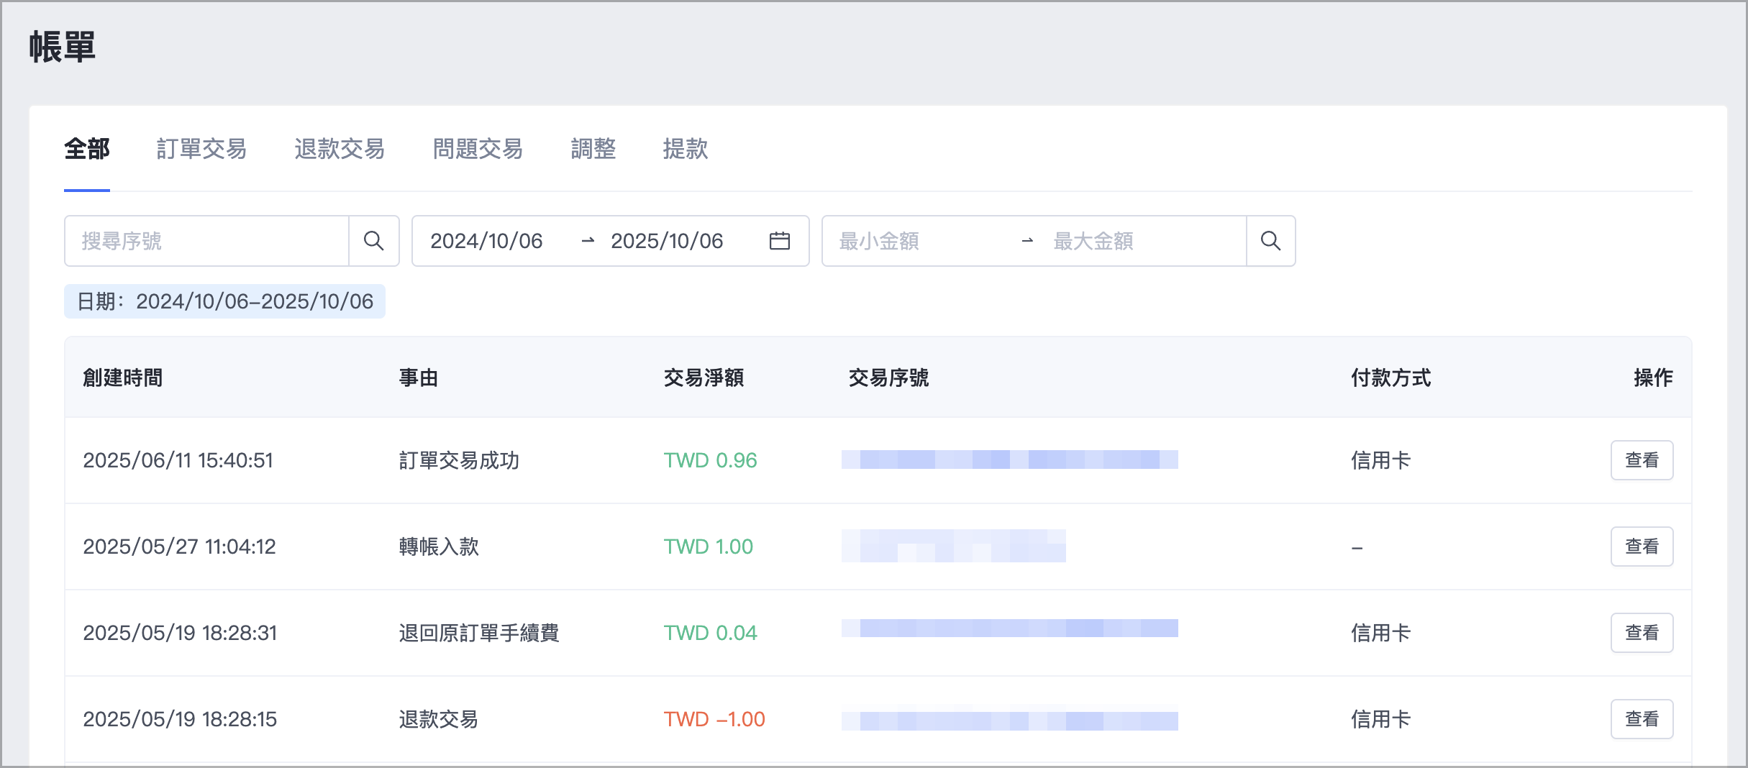Select the timestamp 2025/05/19 18:28:31
The height and width of the screenshot is (768, 1748).
(180, 633)
